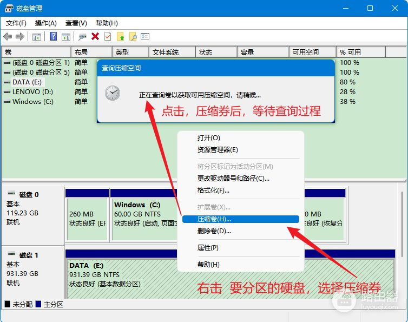Choose 打开(O) in the context menu

click(241, 137)
